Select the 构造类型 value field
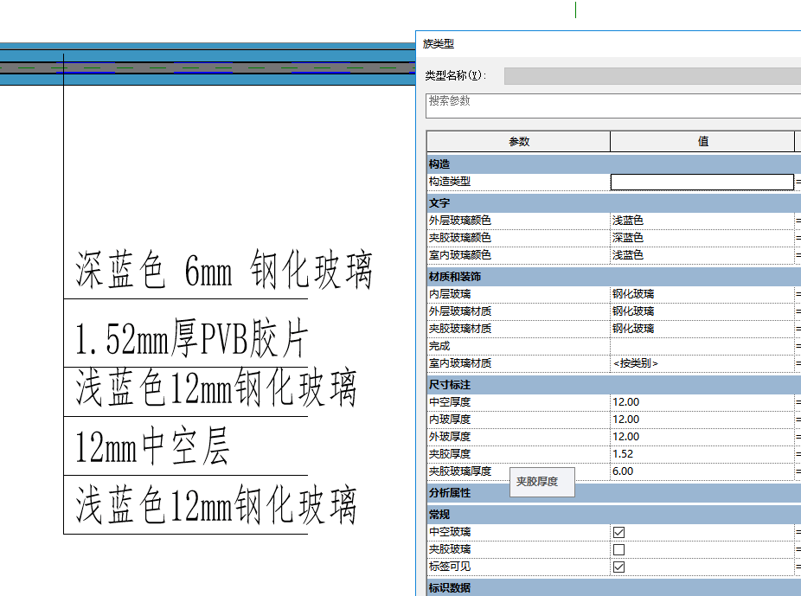 coord(702,182)
